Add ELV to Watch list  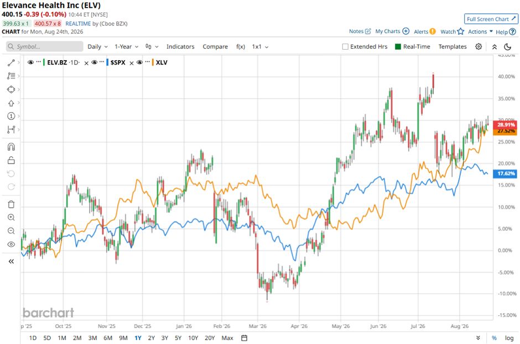tap(452, 31)
